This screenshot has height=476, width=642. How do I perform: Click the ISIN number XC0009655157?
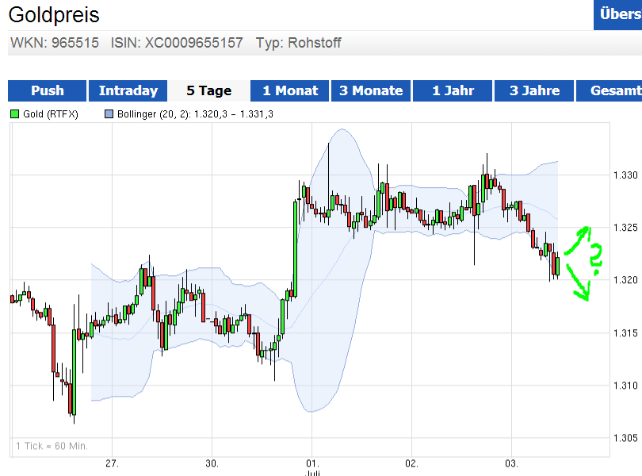[193, 43]
